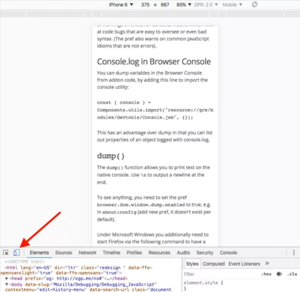Collapse the body element node

[x=7, y=284]
